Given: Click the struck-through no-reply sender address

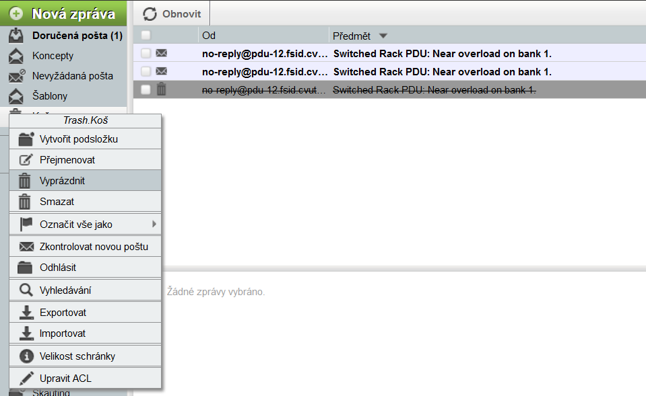Looking at the screenshot, I should (263, 89).
